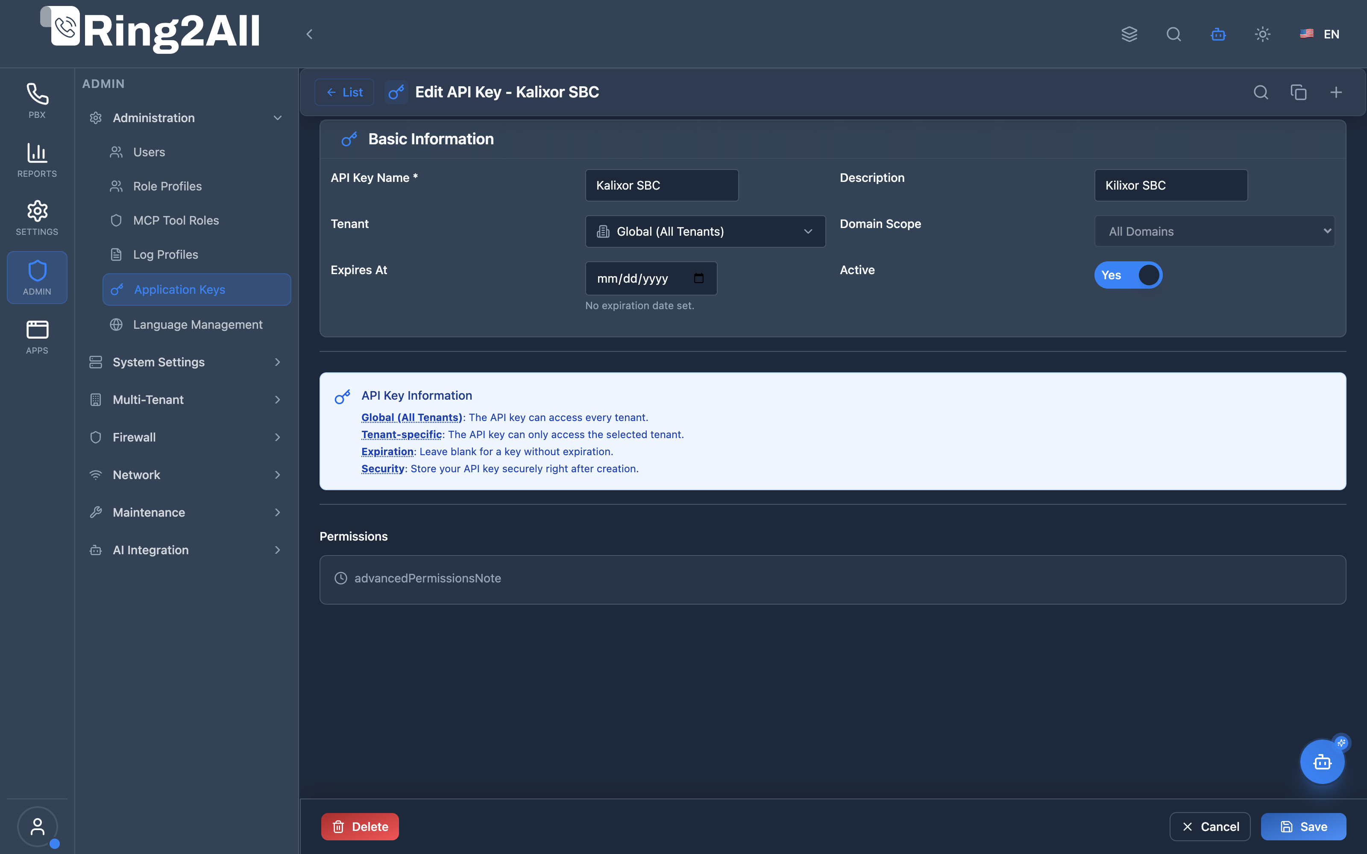Click the advancedPermissionsNote text
This screenshot has height=854, width=1367.
point(428,578)
